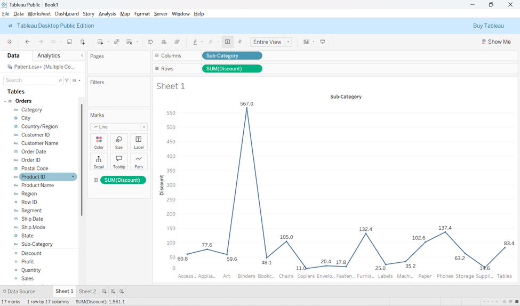520x306 pixels.
Task: Switch to the Analytics tab
Action: click(x=49, y=55)
